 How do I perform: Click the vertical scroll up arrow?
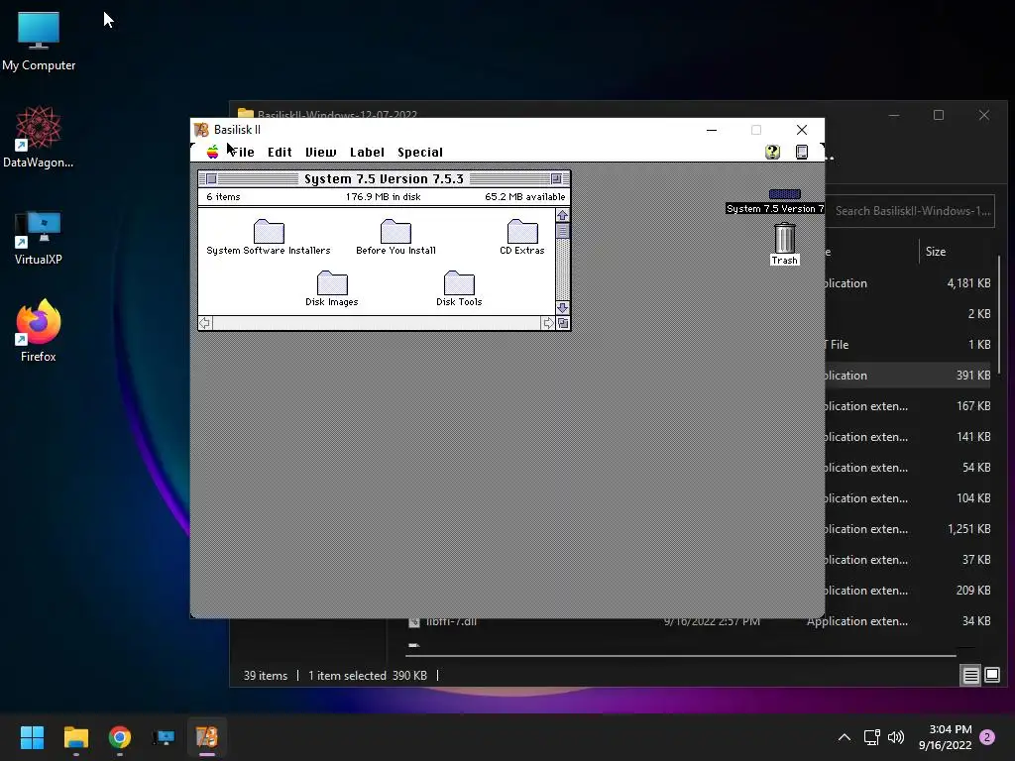point(563,215)
